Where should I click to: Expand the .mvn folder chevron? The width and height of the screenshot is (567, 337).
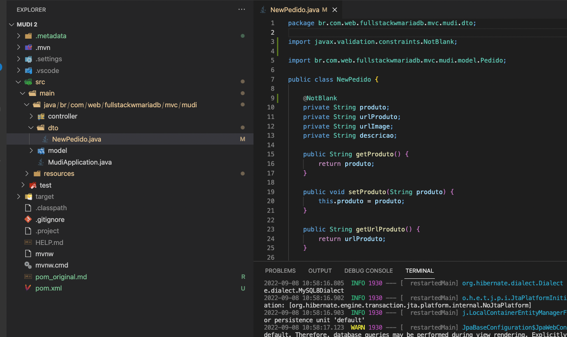click(x=18, y=47)
